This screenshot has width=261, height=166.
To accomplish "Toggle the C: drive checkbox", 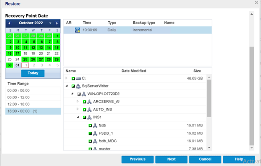I will (x=73, y=79).
